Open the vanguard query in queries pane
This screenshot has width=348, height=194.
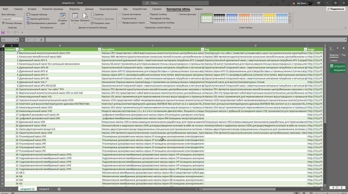(x=337, y=68)
